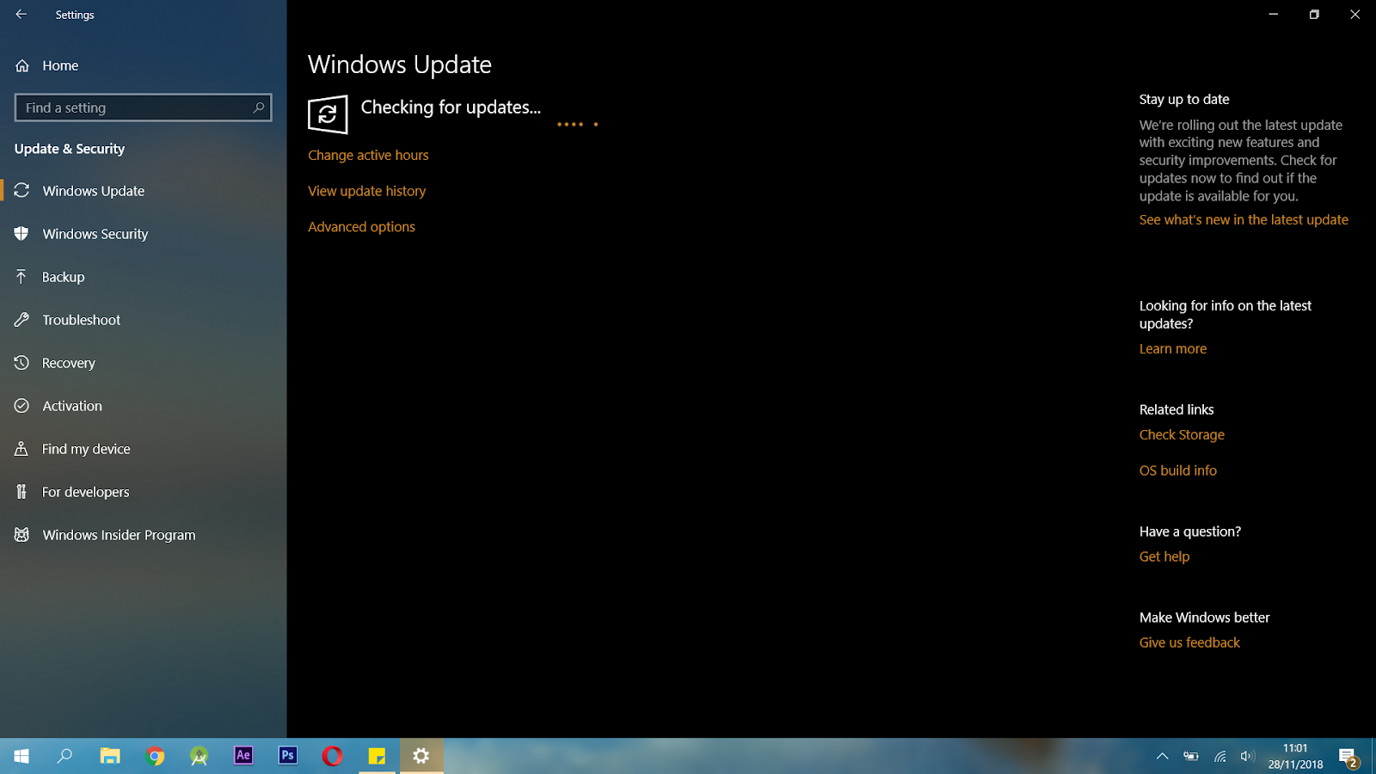Viewport: 1376px width, 774px height.
Task: Open the Start menu
Action: coord(20,756)
